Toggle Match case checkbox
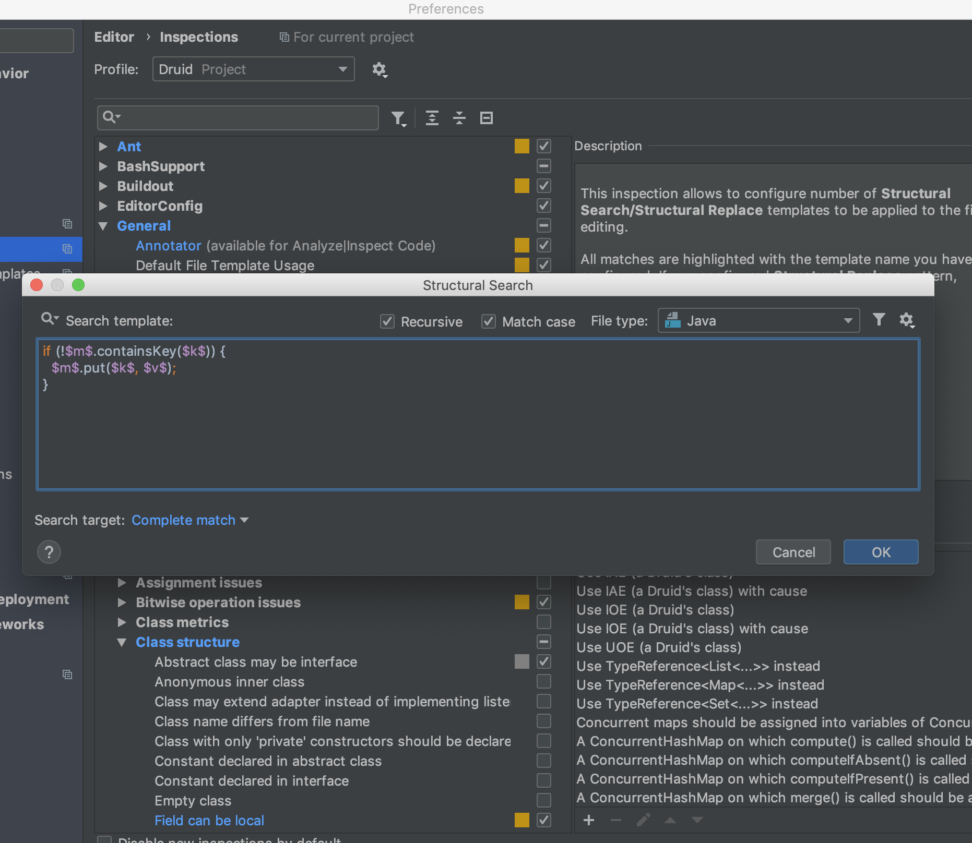The image size is (972, 843). 488,321
